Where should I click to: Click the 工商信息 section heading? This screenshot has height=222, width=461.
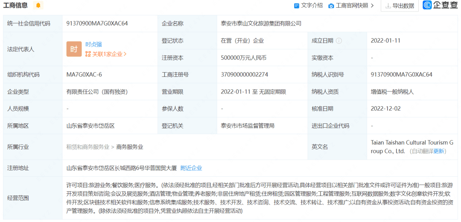[x=15, y=6]
